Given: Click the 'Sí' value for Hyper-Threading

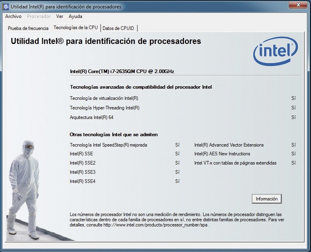Looking at the screenshot, I should 293,108.
